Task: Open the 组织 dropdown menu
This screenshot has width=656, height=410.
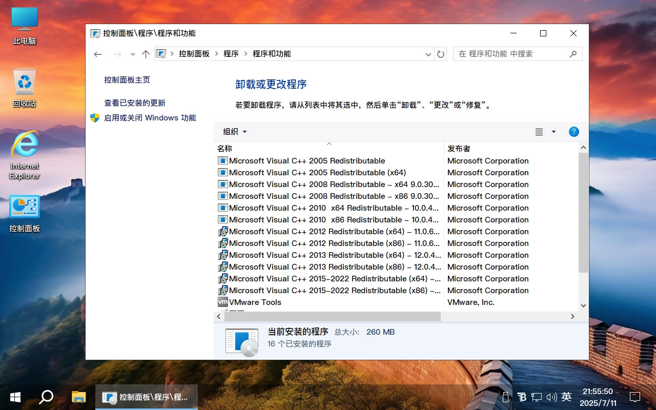Action: tap(234, 132)
